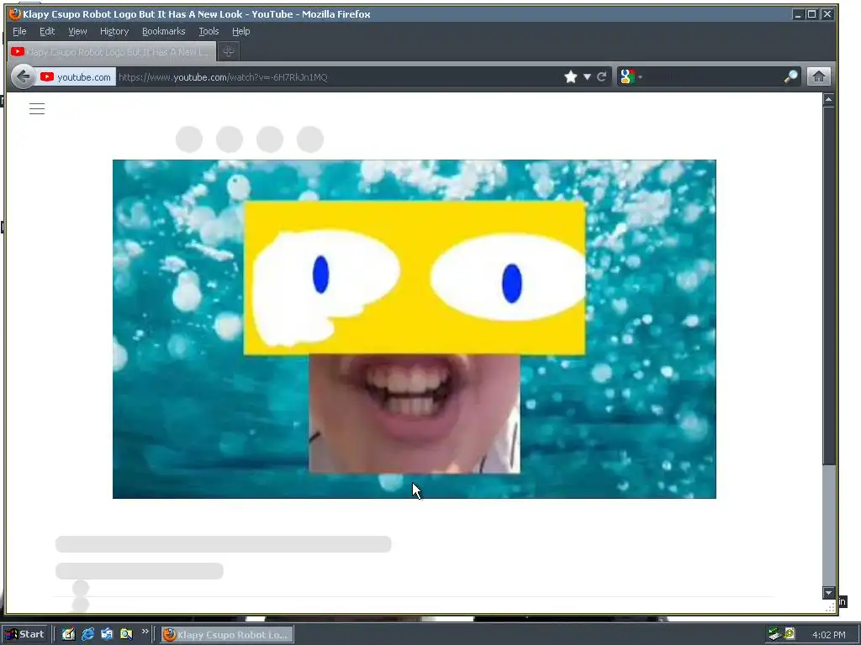Click the scrollbar up arrow
This screenshot has height=645, width=861.
coord(828,99)
